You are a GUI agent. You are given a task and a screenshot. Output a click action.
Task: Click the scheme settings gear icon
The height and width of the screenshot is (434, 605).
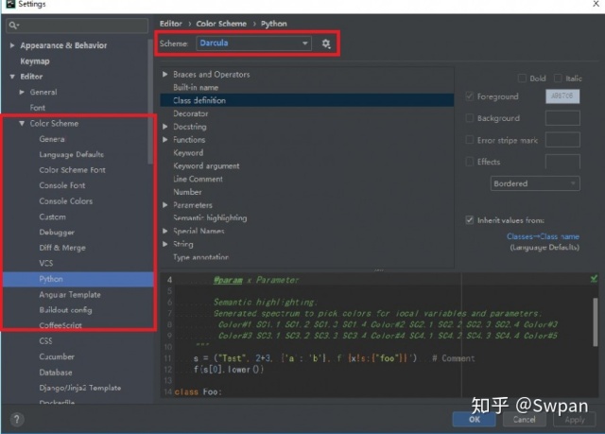[x=326, y=43]
